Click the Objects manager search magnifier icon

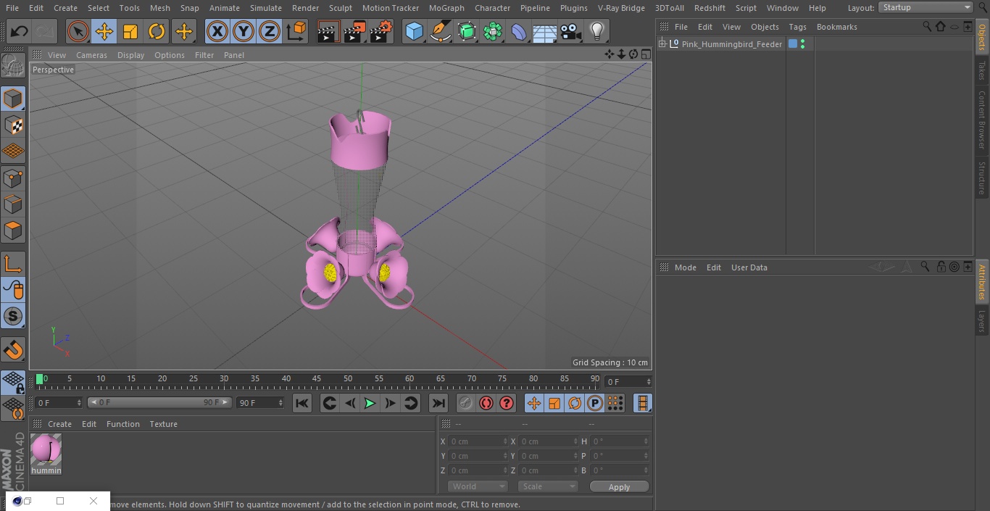927,26
